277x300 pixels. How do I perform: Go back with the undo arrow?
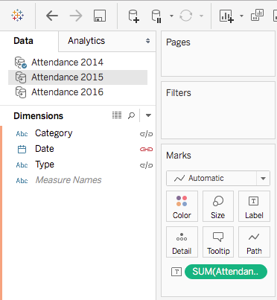pyautogui.click(x=52, y=16)
